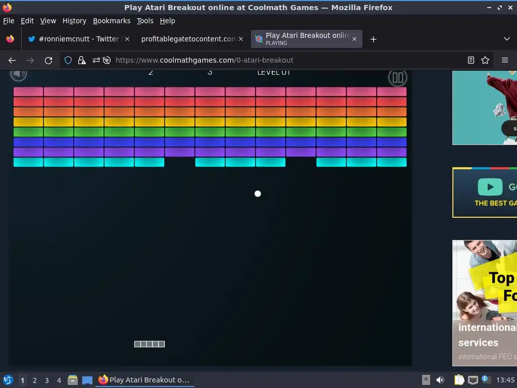Open the History menu
Image resolution: width=517 pixels, height=388 pixels.
coord(74,21)
